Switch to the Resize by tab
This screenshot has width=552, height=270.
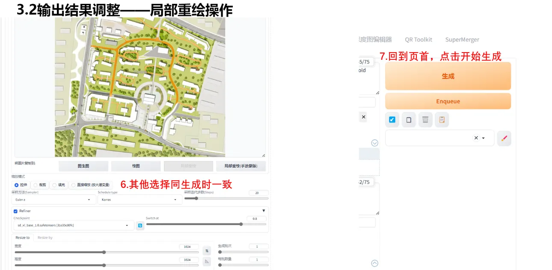click(x=45, y=238)
